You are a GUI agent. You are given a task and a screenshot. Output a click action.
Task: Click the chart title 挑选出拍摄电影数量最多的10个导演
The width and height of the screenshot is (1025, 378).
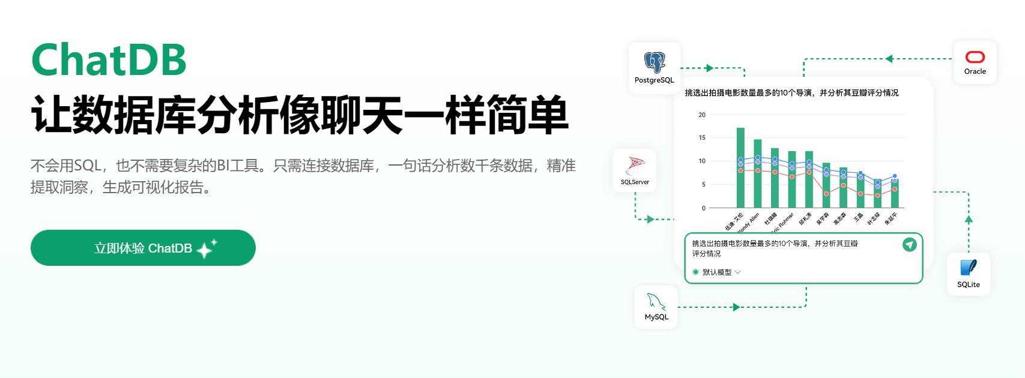(791, 93)
